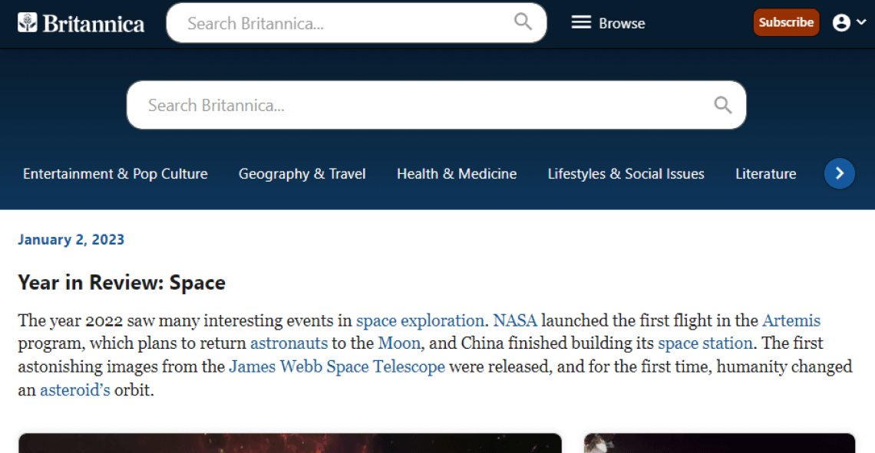
Task: Open Health & Medicine category
Action: 457,174
